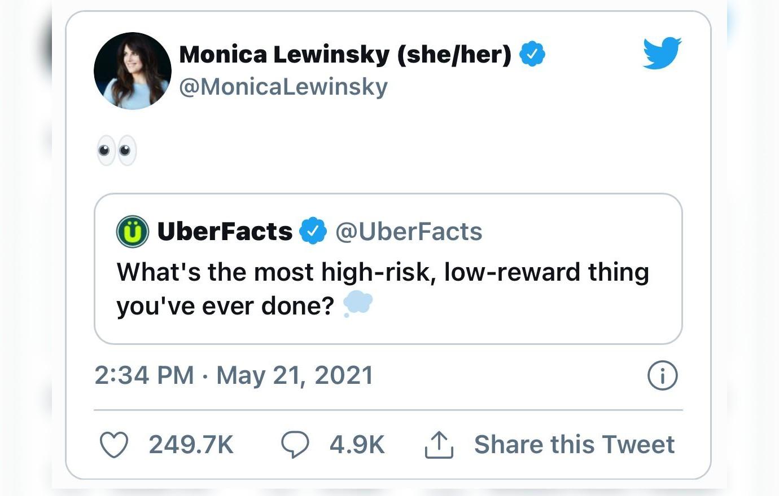Screen dimensions: 779x496
Task: Select the heart icon to like the tweet
Action: tap(114, 445)
